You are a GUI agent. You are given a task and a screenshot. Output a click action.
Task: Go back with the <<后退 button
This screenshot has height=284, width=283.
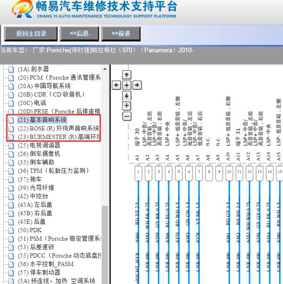79,34
